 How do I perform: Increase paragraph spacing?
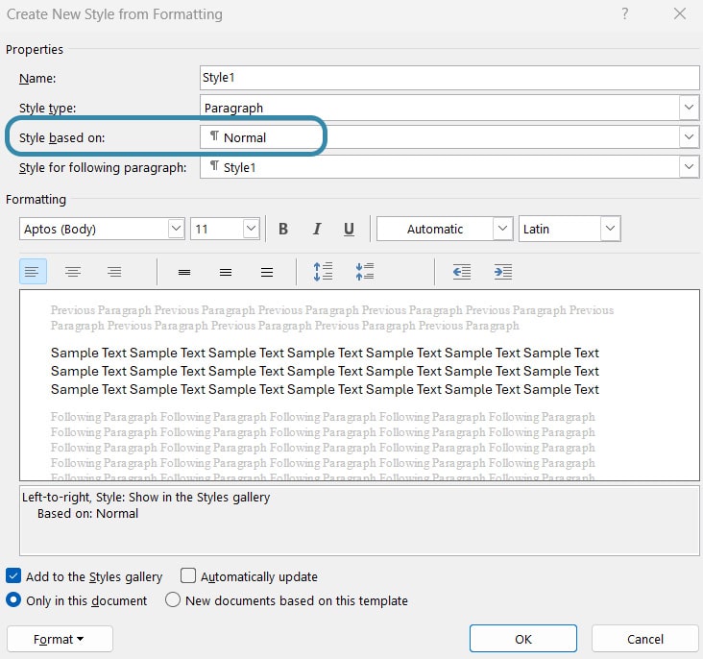pyautogui.click(x=323, y=272)
